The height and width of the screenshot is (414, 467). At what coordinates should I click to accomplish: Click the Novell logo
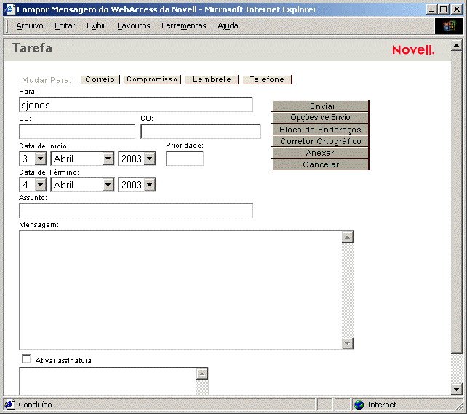pos(413,49)
